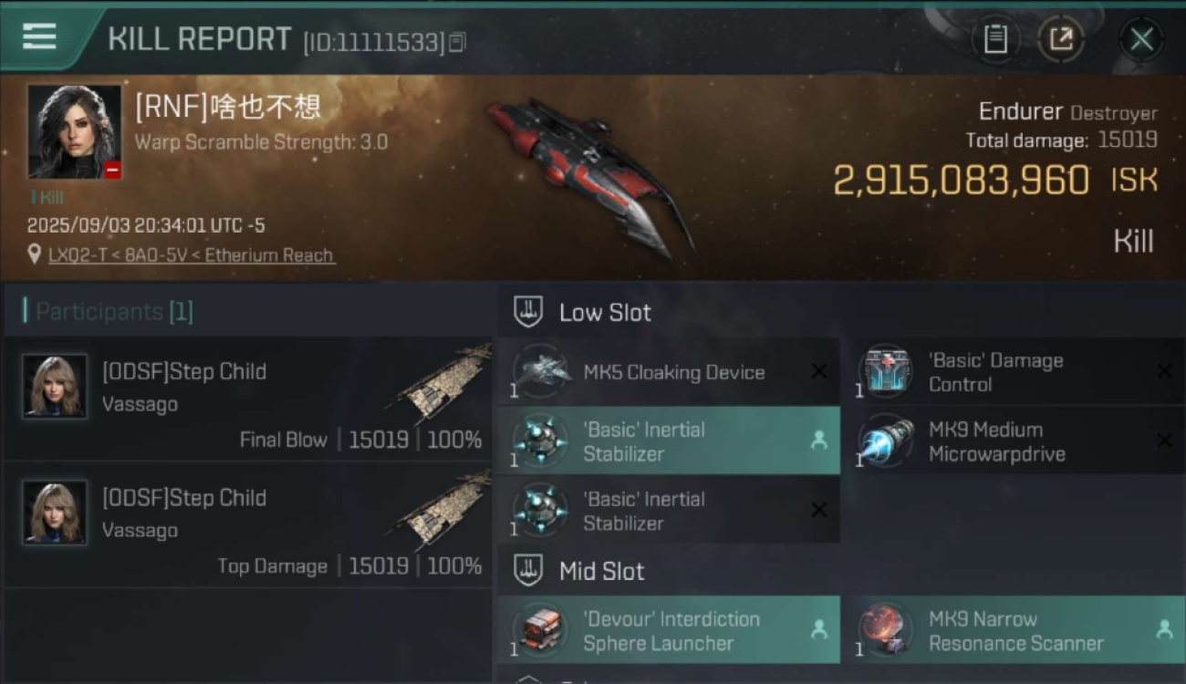1186x684 pixels.
Task: Open Top Damage Step Child participant entry
Action: [248, 525]
